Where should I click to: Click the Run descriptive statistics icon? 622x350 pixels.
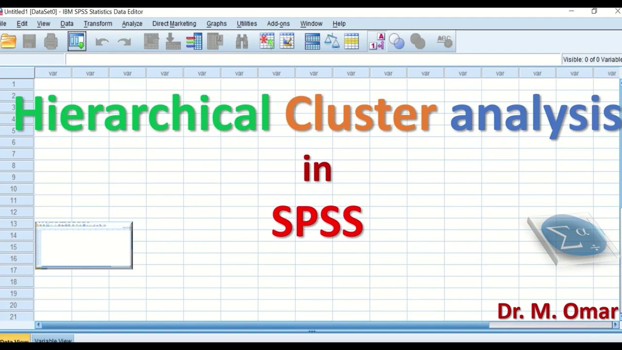point(215,42)
